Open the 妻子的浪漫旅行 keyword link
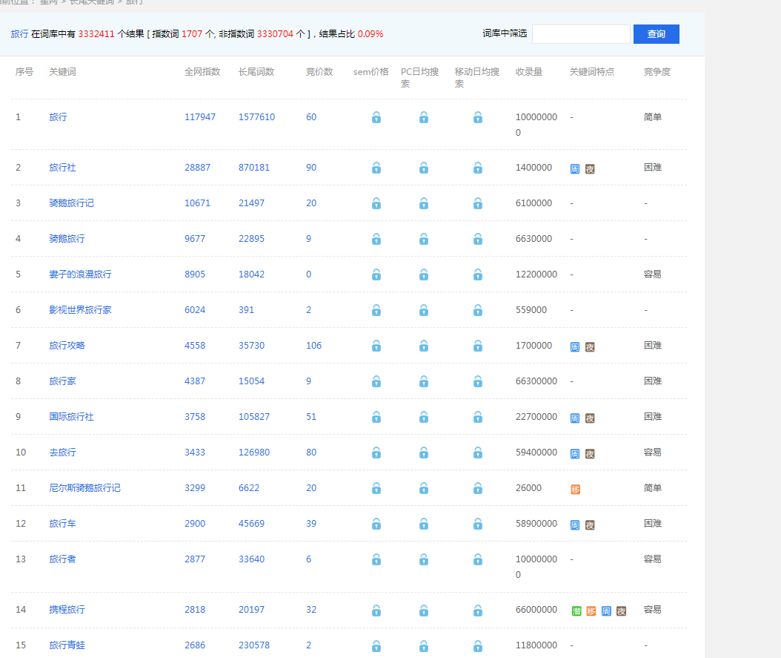The image size is (781, 658). click(80, 274)
